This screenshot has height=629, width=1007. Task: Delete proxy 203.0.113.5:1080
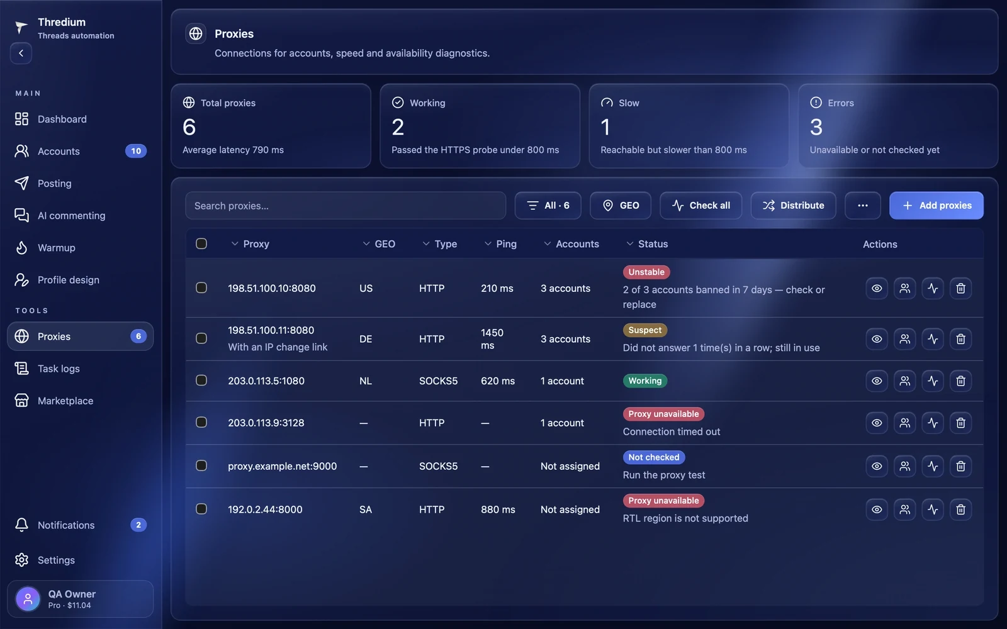click(x=960, y=381)
